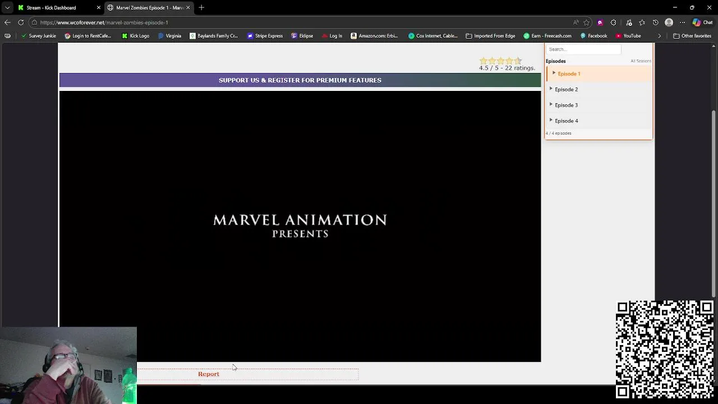
Task: Go back using the browser back arrow
Action: click(7, 22)
